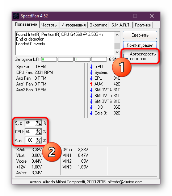The width and height of the screenshot is (172, 196).
Task: Enable the Автоскорость вент-ров checkbox
Action: pyautogui.click(x=126, y=56)
